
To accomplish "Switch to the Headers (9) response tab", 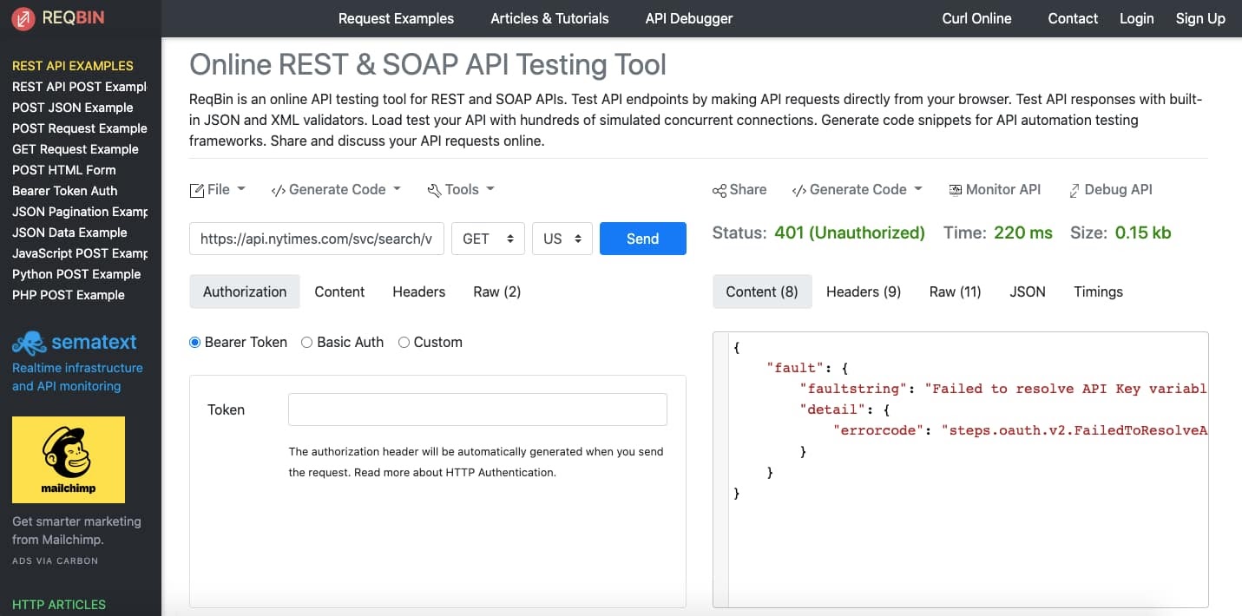I will point(863,292).
